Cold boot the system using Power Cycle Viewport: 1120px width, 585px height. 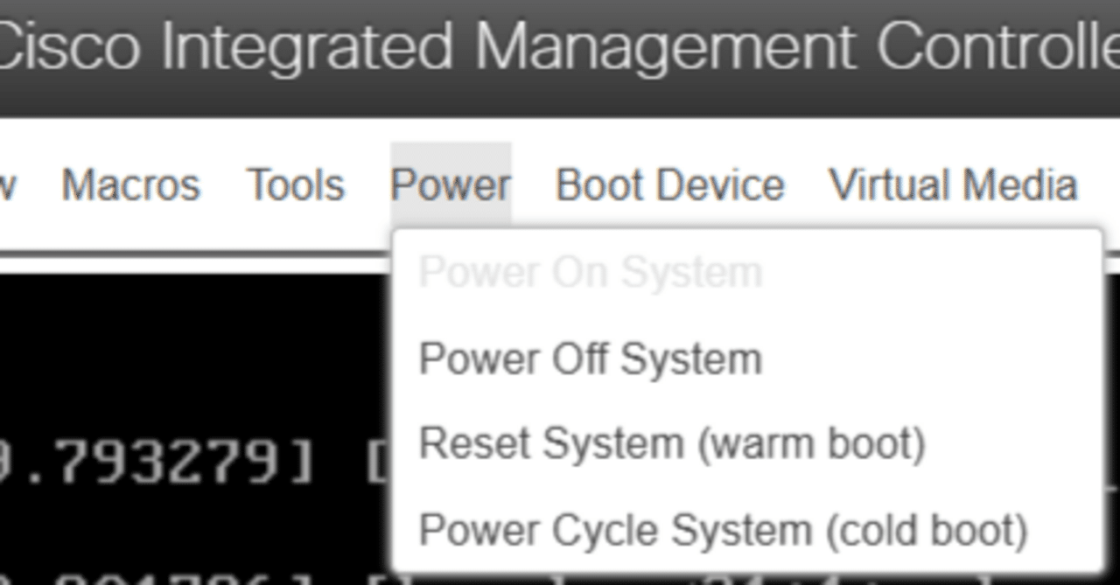click(722, 528)
